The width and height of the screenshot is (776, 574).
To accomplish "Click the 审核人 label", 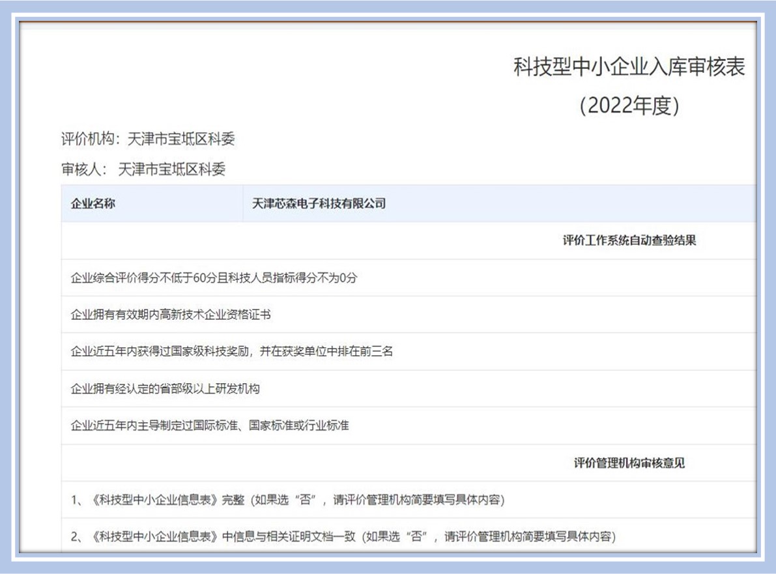I will coord(83,170).
